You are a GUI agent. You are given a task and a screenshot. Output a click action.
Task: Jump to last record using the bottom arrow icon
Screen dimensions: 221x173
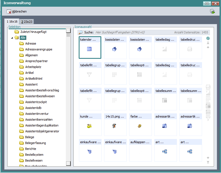[x=208, y=162]
